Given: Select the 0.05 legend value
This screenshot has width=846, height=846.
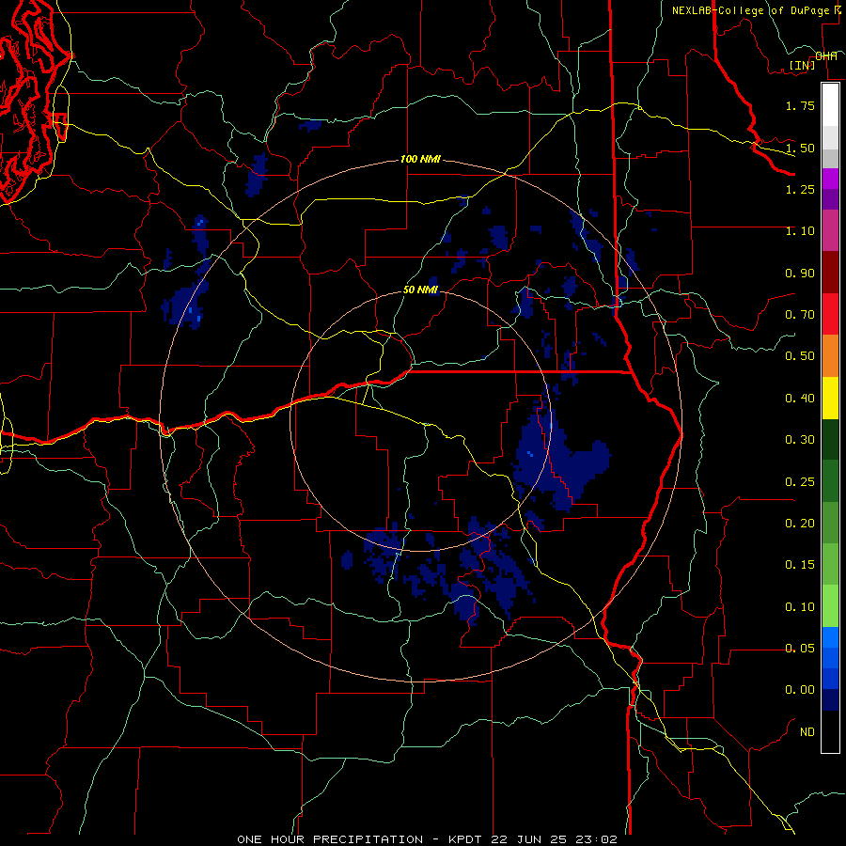Looking at the screenshot, I should tap(800, 649).
